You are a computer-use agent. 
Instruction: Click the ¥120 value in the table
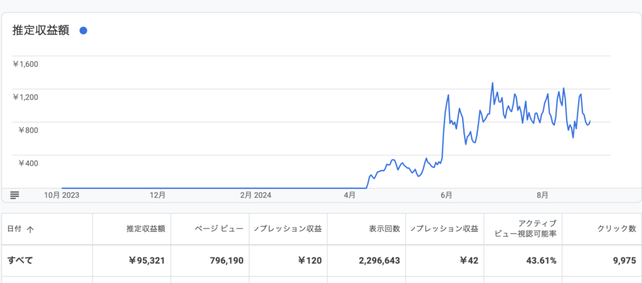tap(310, 260)
